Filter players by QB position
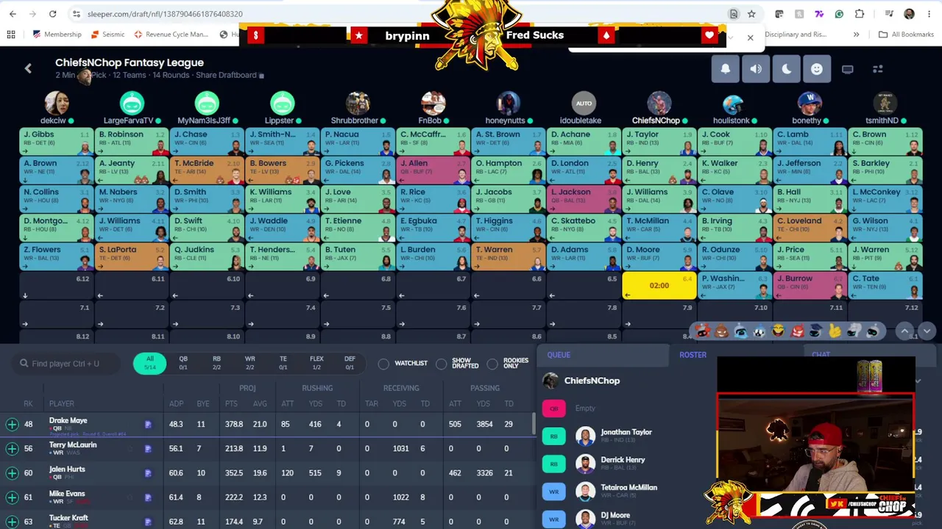Viewport: 942px width, 529px height. point(183,363)
